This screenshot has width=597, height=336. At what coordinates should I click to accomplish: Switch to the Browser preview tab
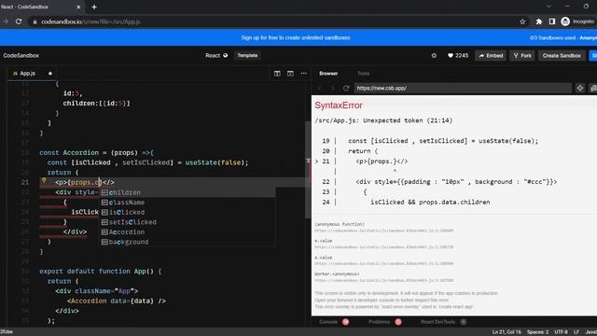(328, 73)
